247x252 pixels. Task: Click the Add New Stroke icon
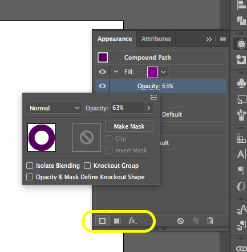pos(102,221)
